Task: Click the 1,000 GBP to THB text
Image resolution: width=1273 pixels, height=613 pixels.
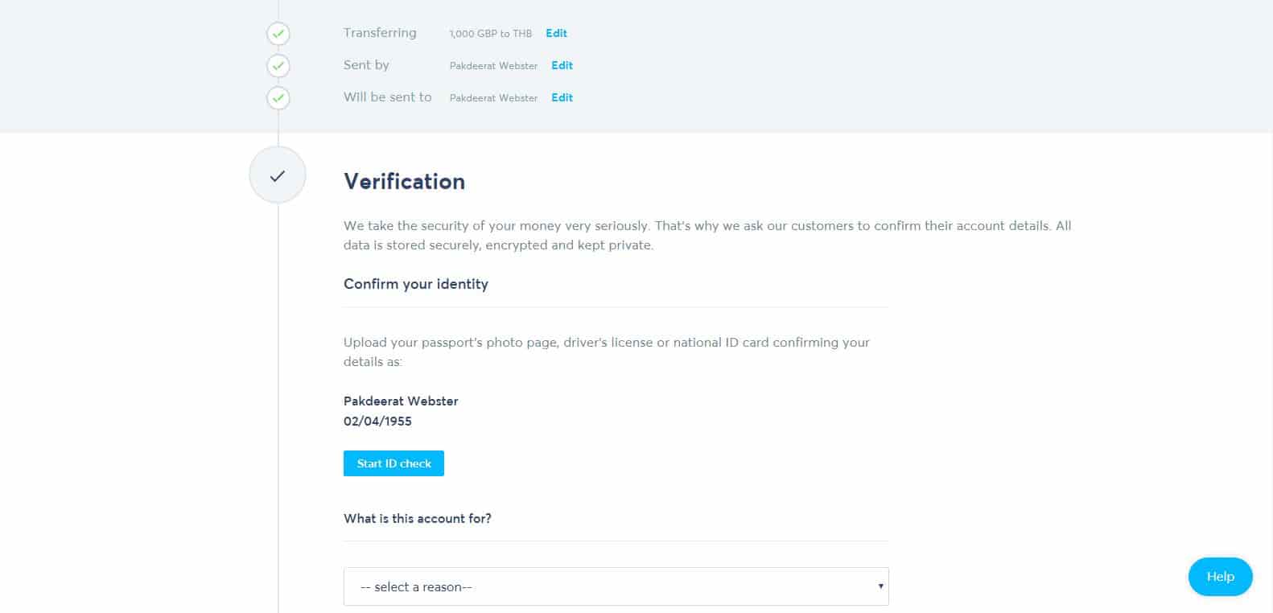Action: (x=490, y=34)
